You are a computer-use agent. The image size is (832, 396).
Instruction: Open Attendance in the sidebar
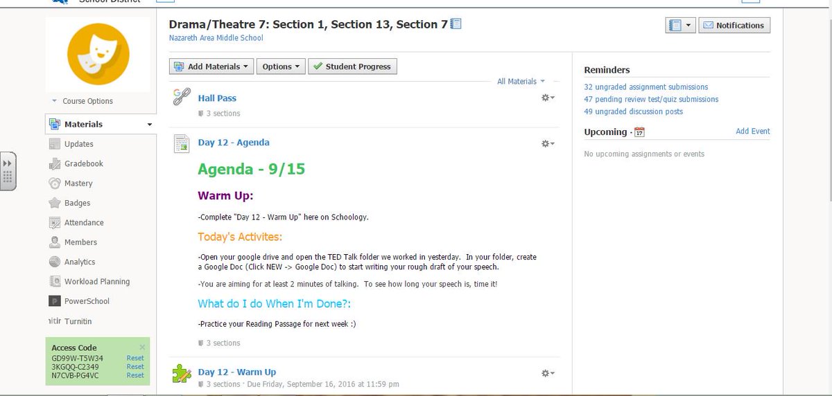click(84, 223)
